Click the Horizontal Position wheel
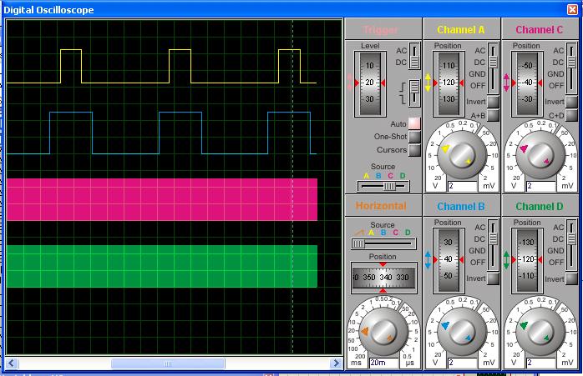583x376 pixels. (383, 277)
